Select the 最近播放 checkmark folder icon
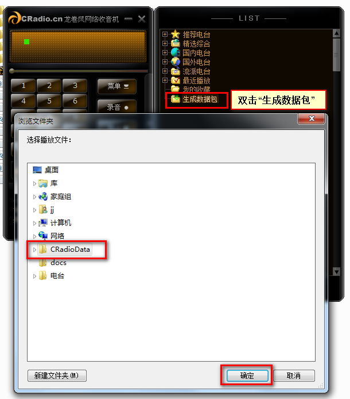Viewport: 350px width, 399px height. click(x=175, y=80)
